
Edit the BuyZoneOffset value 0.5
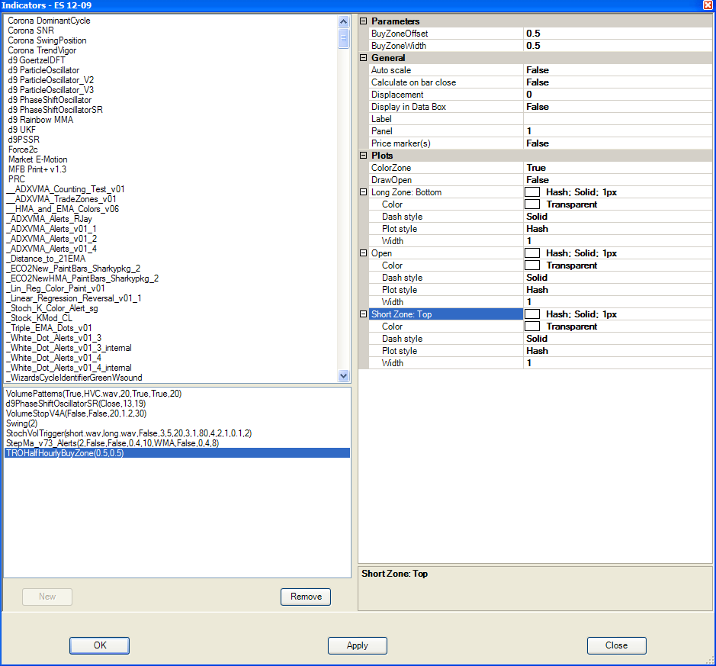[618, 34]
